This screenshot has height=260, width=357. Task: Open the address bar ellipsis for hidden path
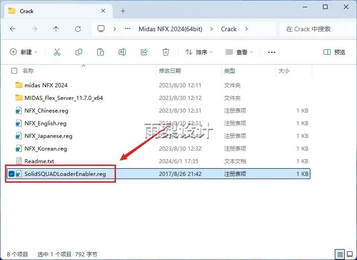pos(128,29)
